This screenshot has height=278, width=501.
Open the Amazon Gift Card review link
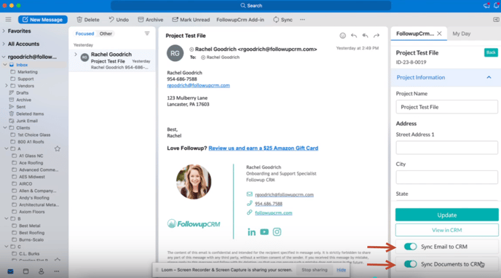click(264, 148)
